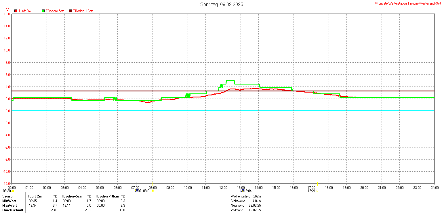Click the dark red TBoden -10cm legend swatch
442x213 pixels.
pos(71,11)
